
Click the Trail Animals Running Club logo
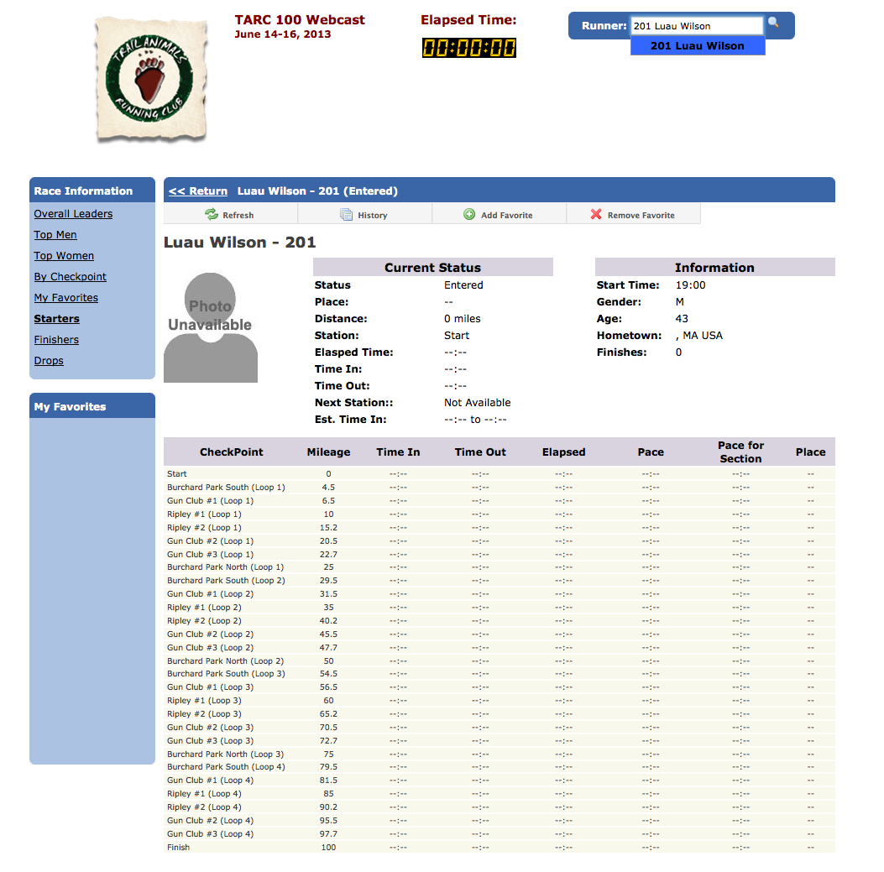click(151, 79)
